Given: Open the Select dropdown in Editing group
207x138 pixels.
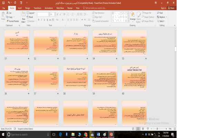Looking at the screenshot, I should coord(161,21).
